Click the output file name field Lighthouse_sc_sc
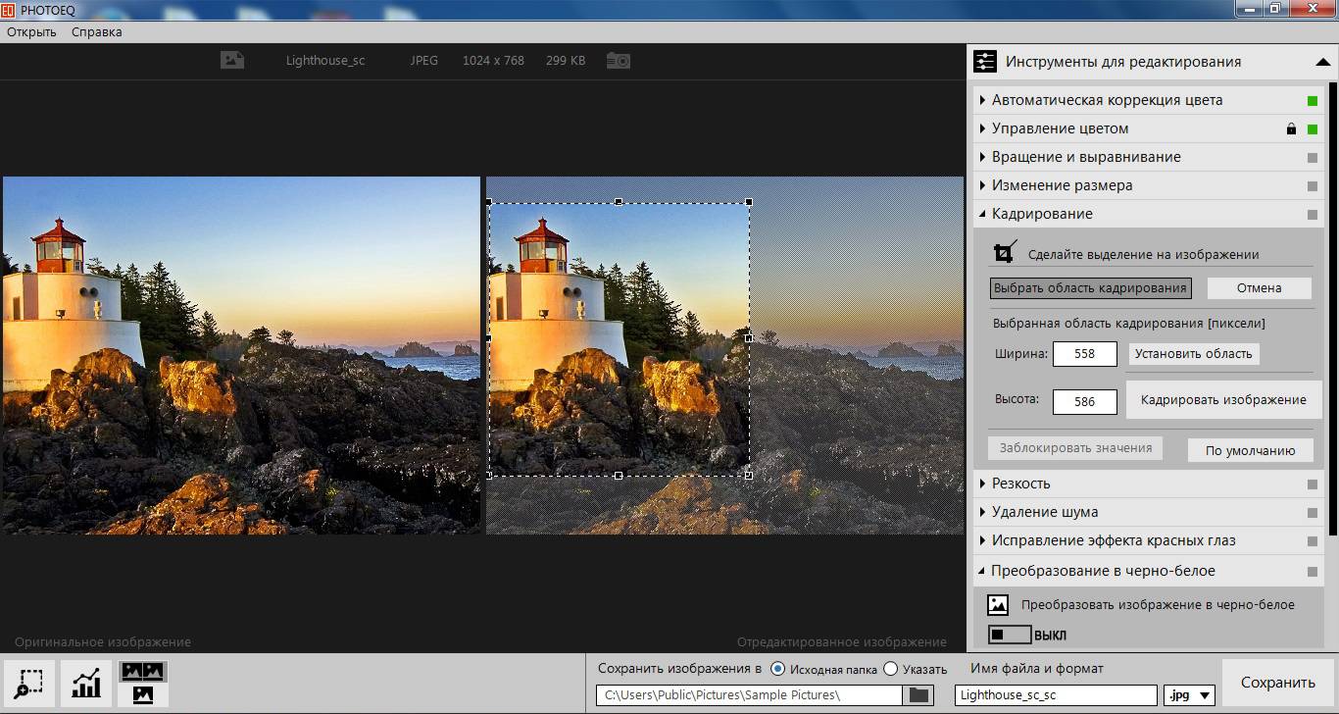1339x714 pixels. 1056,695
